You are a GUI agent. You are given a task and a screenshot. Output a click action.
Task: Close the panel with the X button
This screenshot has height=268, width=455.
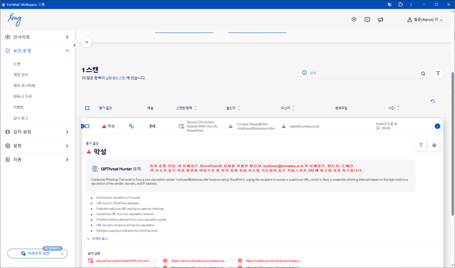pos(87,42)
